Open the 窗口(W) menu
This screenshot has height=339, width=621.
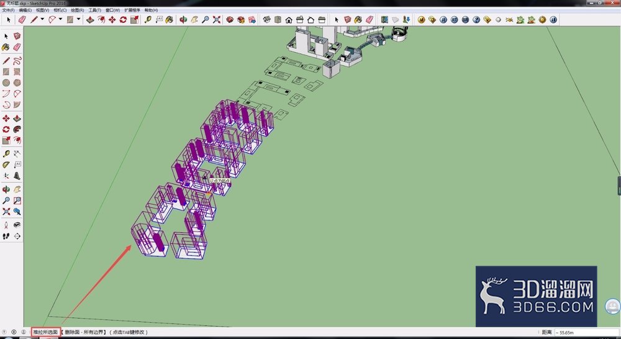(x=112, y=10)
